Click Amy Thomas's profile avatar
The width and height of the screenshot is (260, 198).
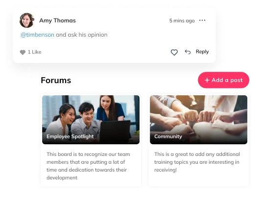point(27,21)
